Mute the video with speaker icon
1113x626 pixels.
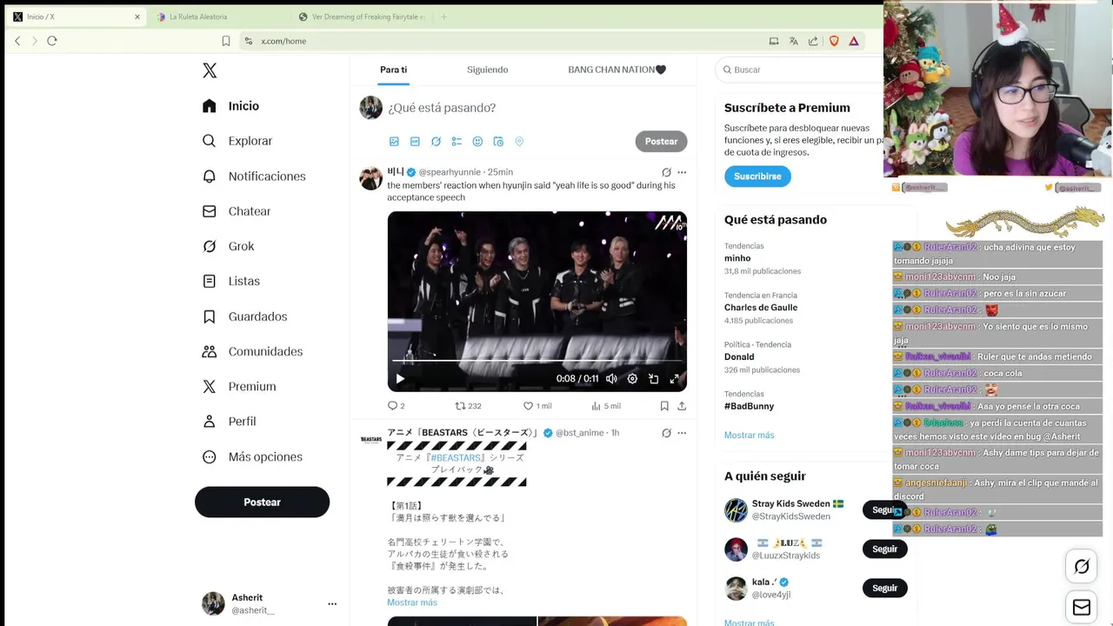click(611, 379)
